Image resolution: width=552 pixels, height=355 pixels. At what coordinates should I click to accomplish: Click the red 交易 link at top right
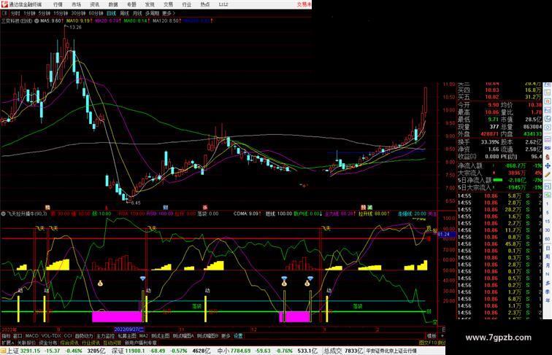pyautogui.click(x=304, y=4)
